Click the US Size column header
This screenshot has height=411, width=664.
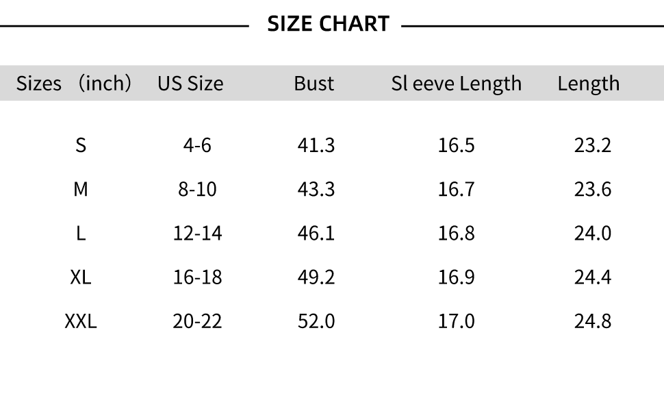pyautogui.click(x=190, y=84)
